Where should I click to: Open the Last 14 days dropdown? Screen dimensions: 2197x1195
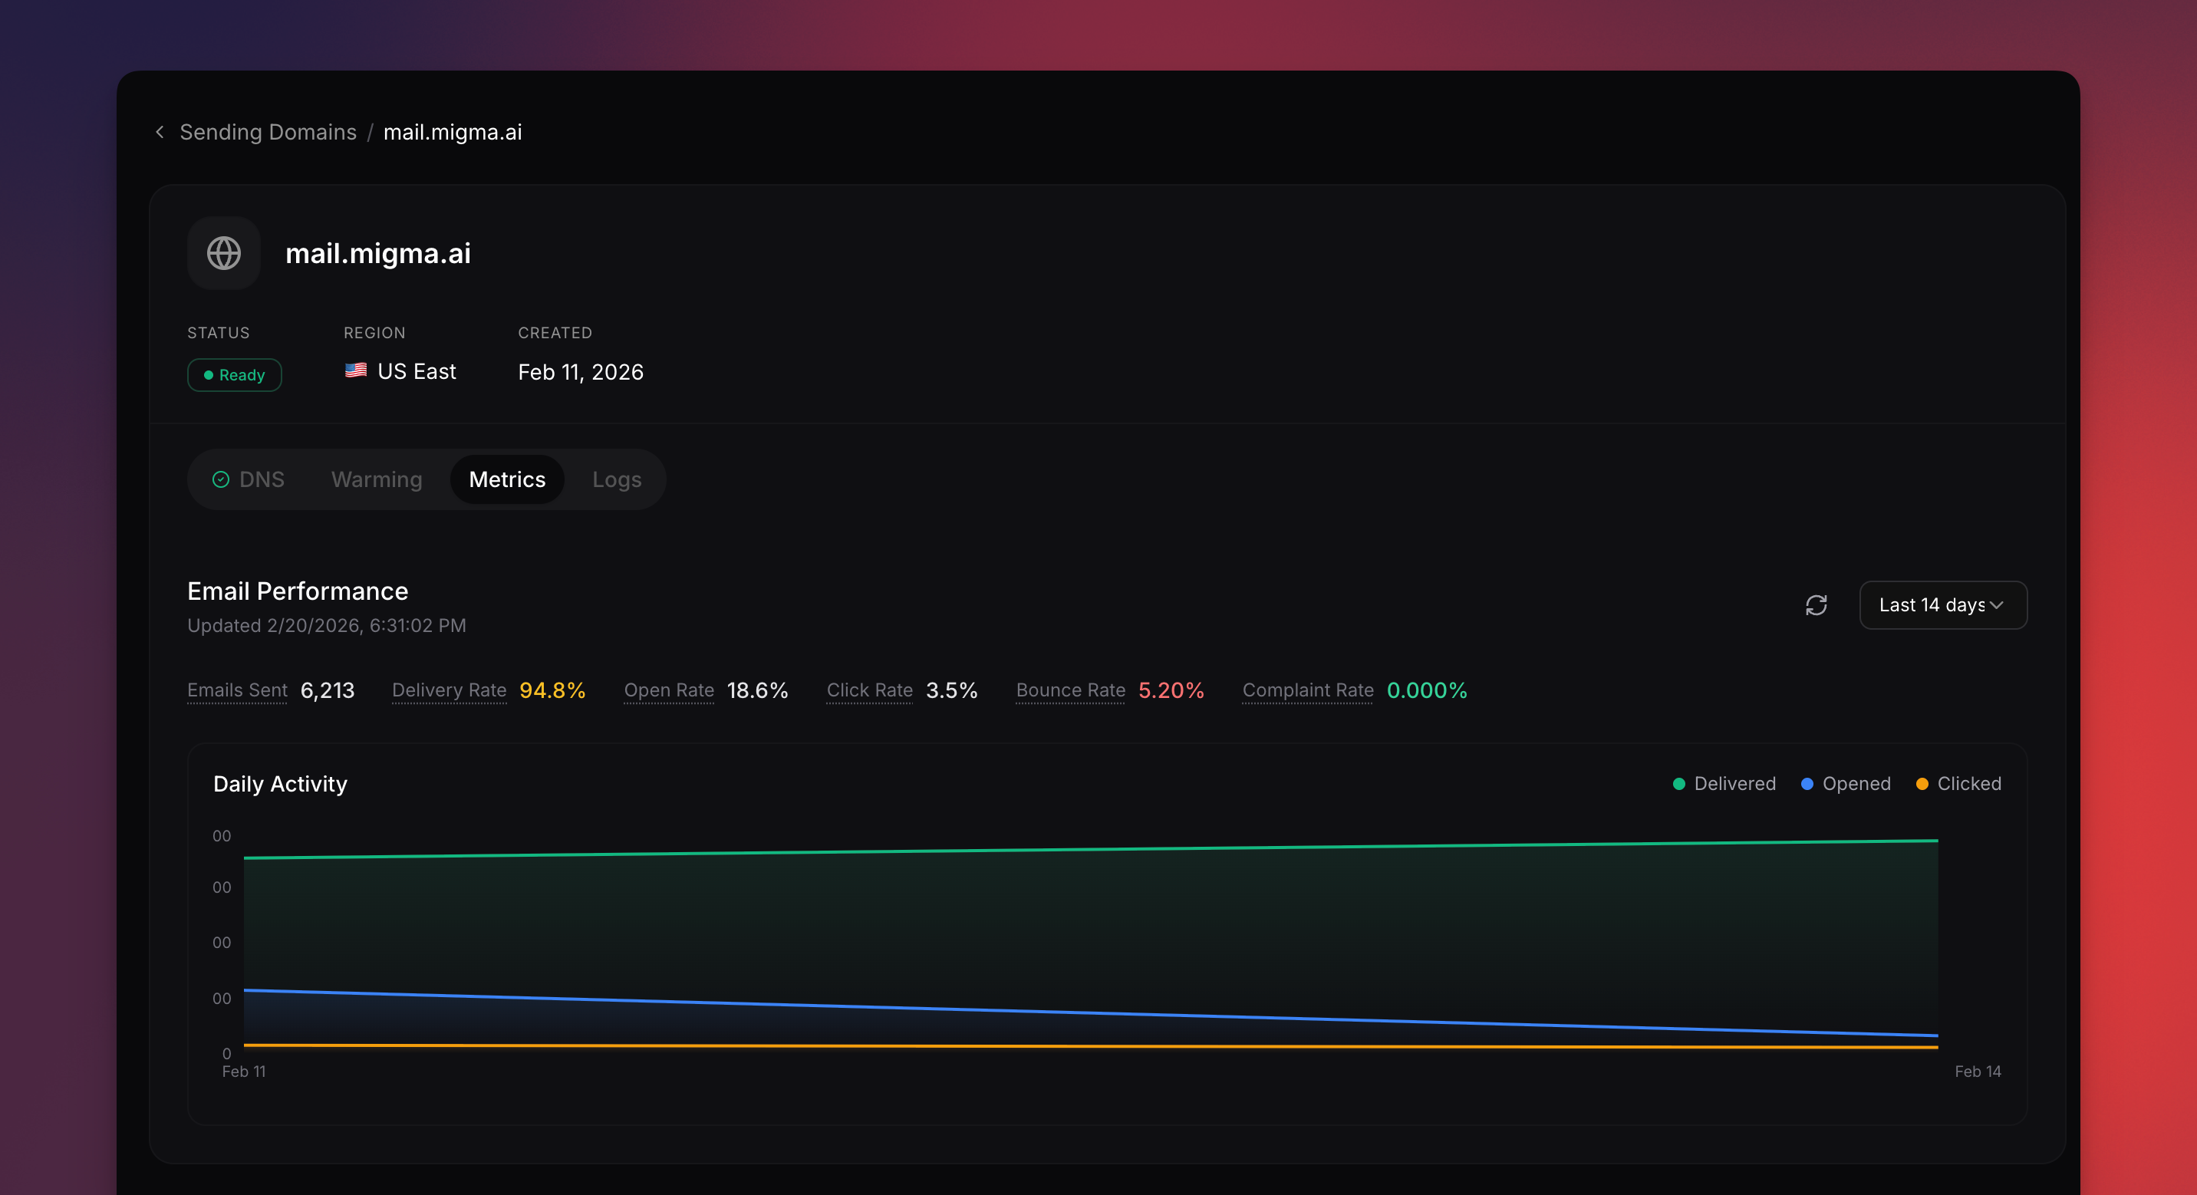click(1932, 604)
